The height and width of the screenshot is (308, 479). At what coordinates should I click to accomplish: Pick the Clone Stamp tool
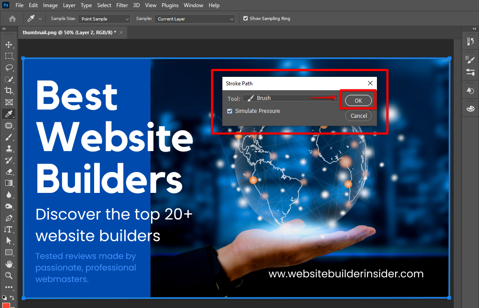8,149
